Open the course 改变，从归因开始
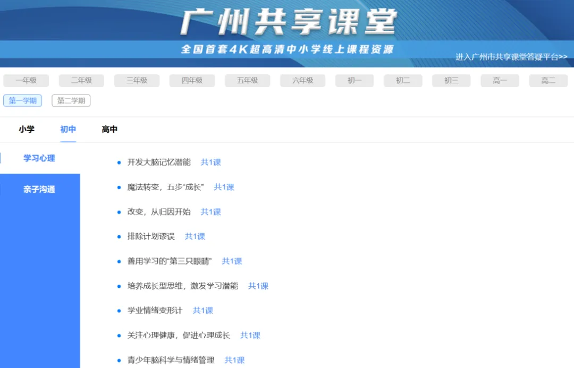The image size is (574, 368). point(159,212)
